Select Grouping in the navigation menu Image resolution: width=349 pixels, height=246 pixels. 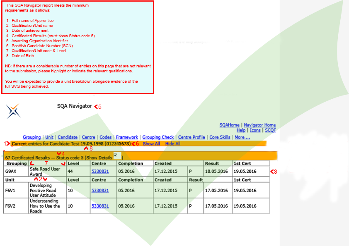32,137
